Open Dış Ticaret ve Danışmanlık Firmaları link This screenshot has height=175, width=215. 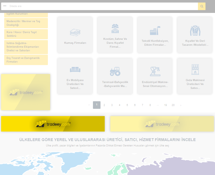point(26,60)
